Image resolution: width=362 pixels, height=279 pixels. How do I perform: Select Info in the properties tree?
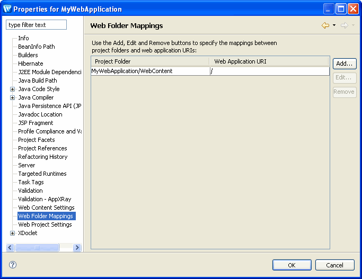(x=23, y=38)
